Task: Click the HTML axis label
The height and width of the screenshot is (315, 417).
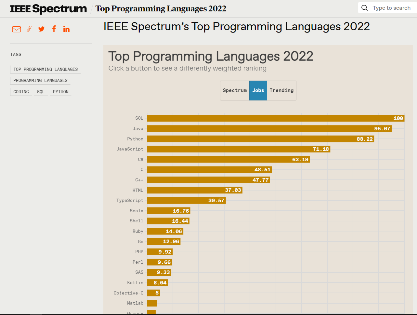Action: [x=138, y=190]
